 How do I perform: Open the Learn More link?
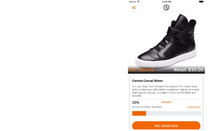193,107
